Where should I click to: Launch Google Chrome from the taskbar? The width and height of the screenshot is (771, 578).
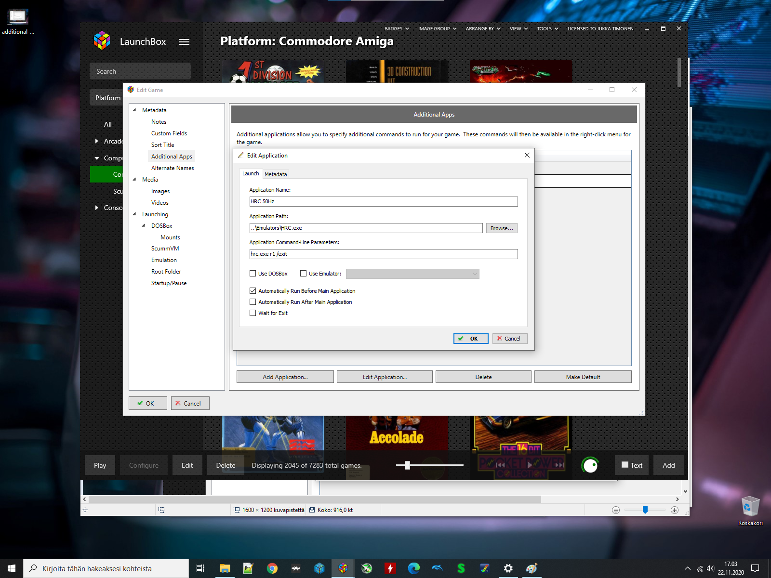272,568
